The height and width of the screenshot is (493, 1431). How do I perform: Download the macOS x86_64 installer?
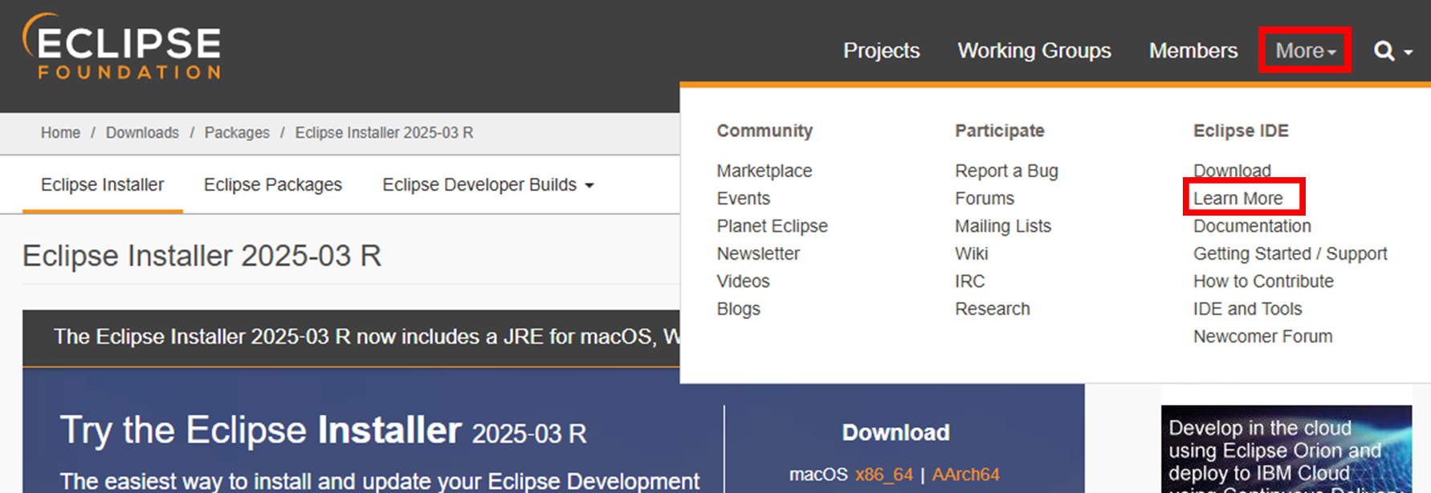pos(884,475)
